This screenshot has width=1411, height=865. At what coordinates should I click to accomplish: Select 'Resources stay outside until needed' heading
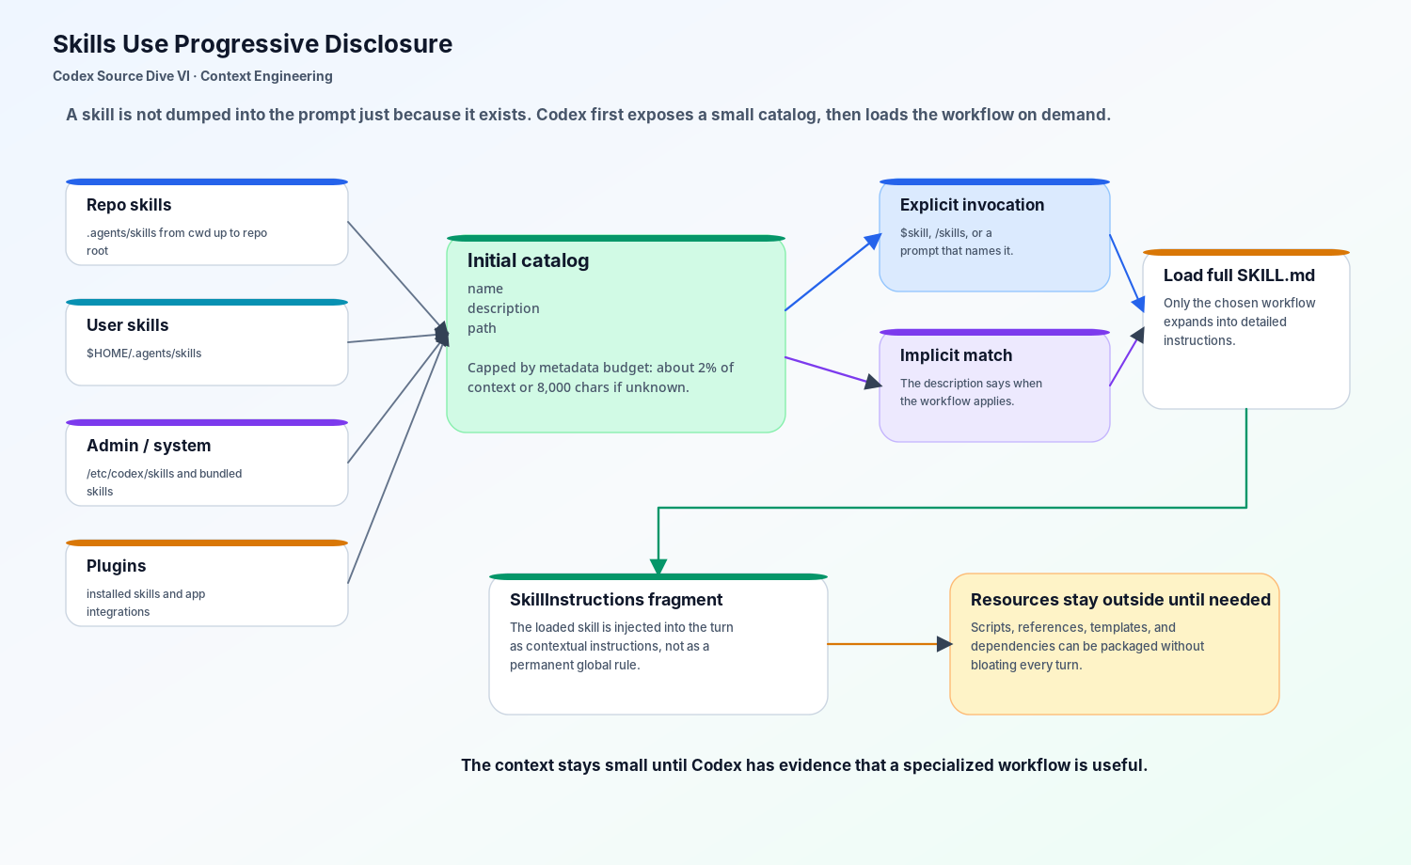1120,600
